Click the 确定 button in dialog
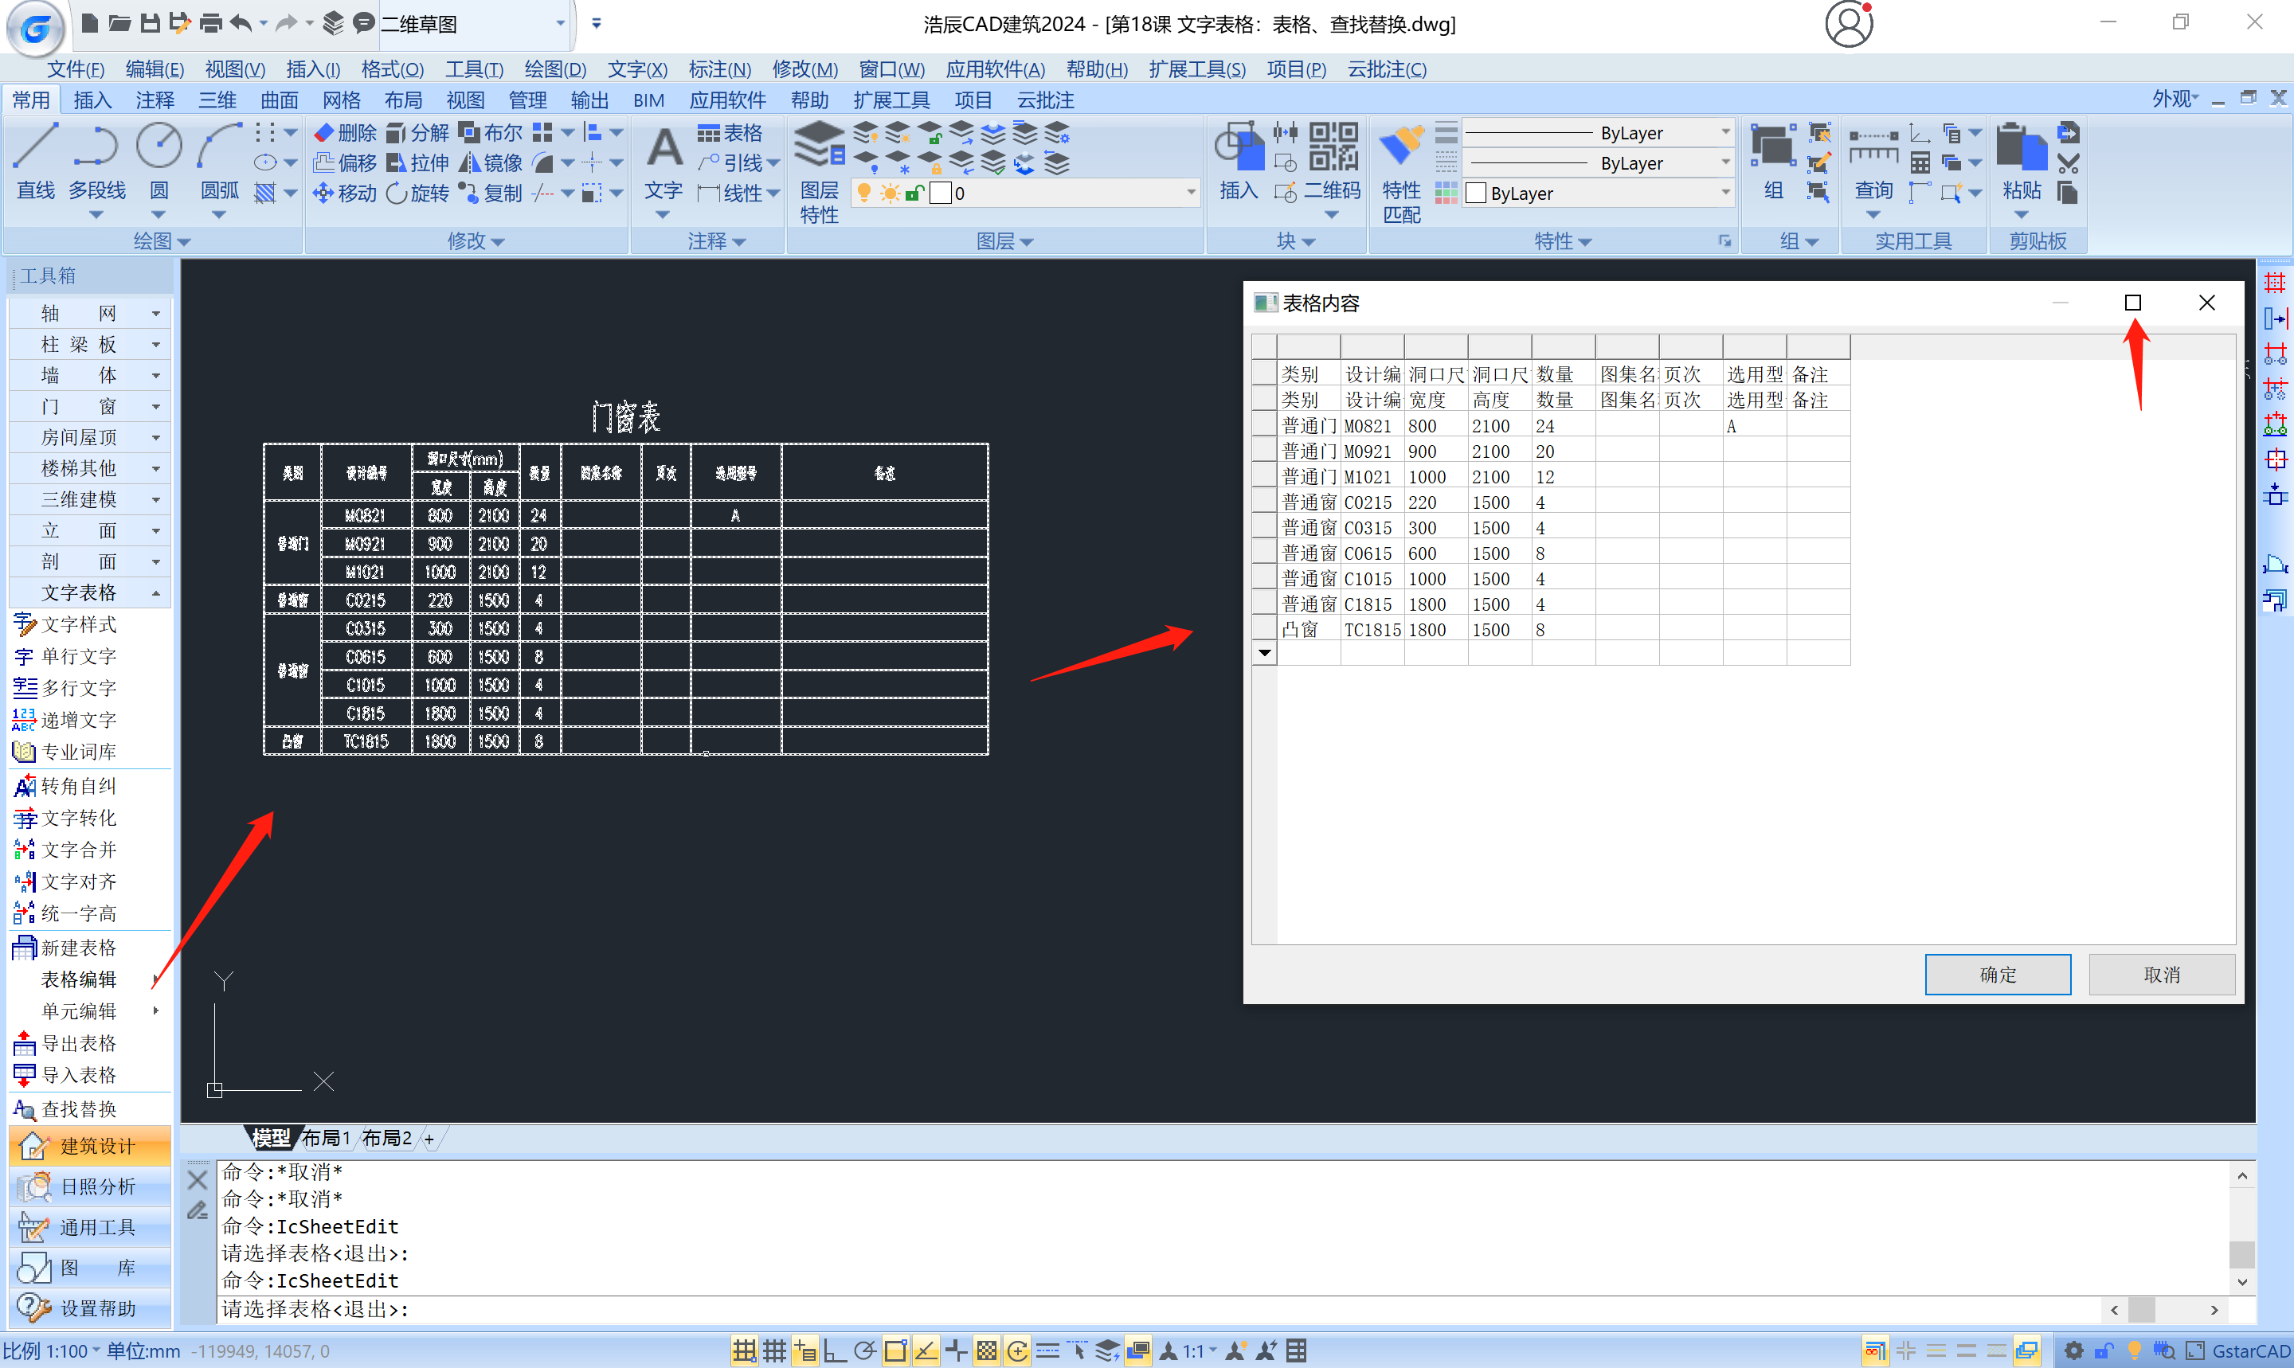2294x1368 pixels. pos(1997,975)
